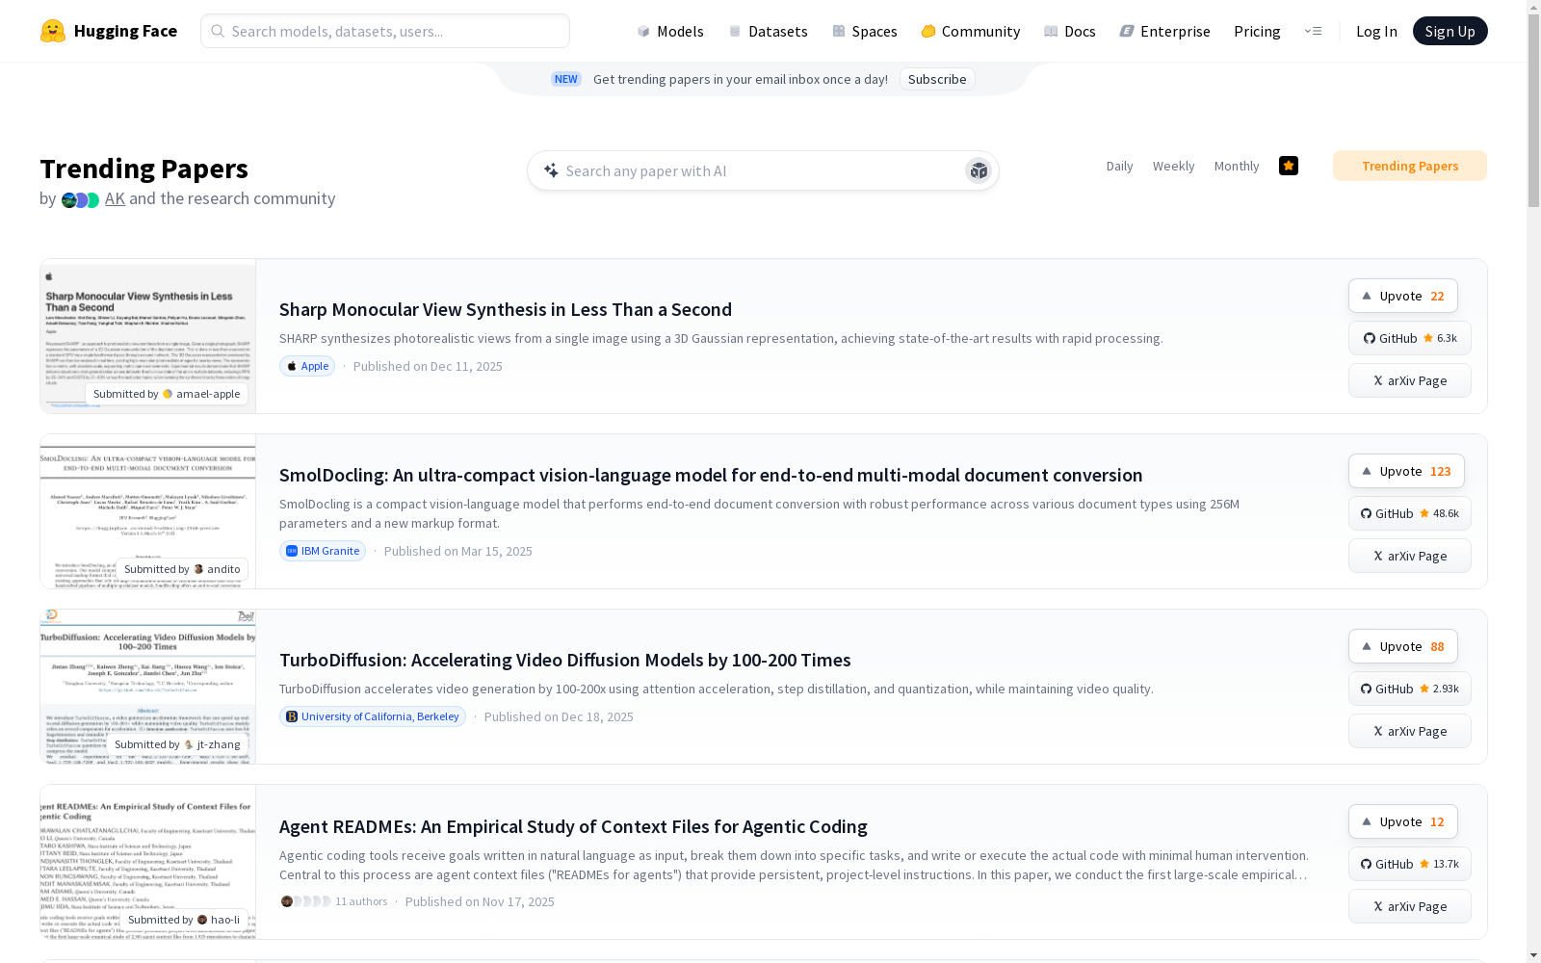
Task: Switch to the Weekly papers view
Action: point(1173,166)
